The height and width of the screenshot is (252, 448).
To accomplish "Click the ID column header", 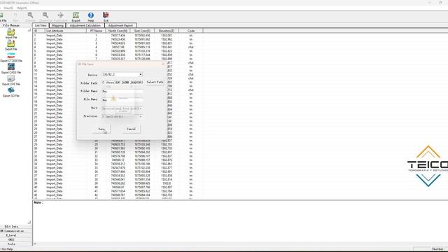I will pyautogui.click(x=38, y=31).
